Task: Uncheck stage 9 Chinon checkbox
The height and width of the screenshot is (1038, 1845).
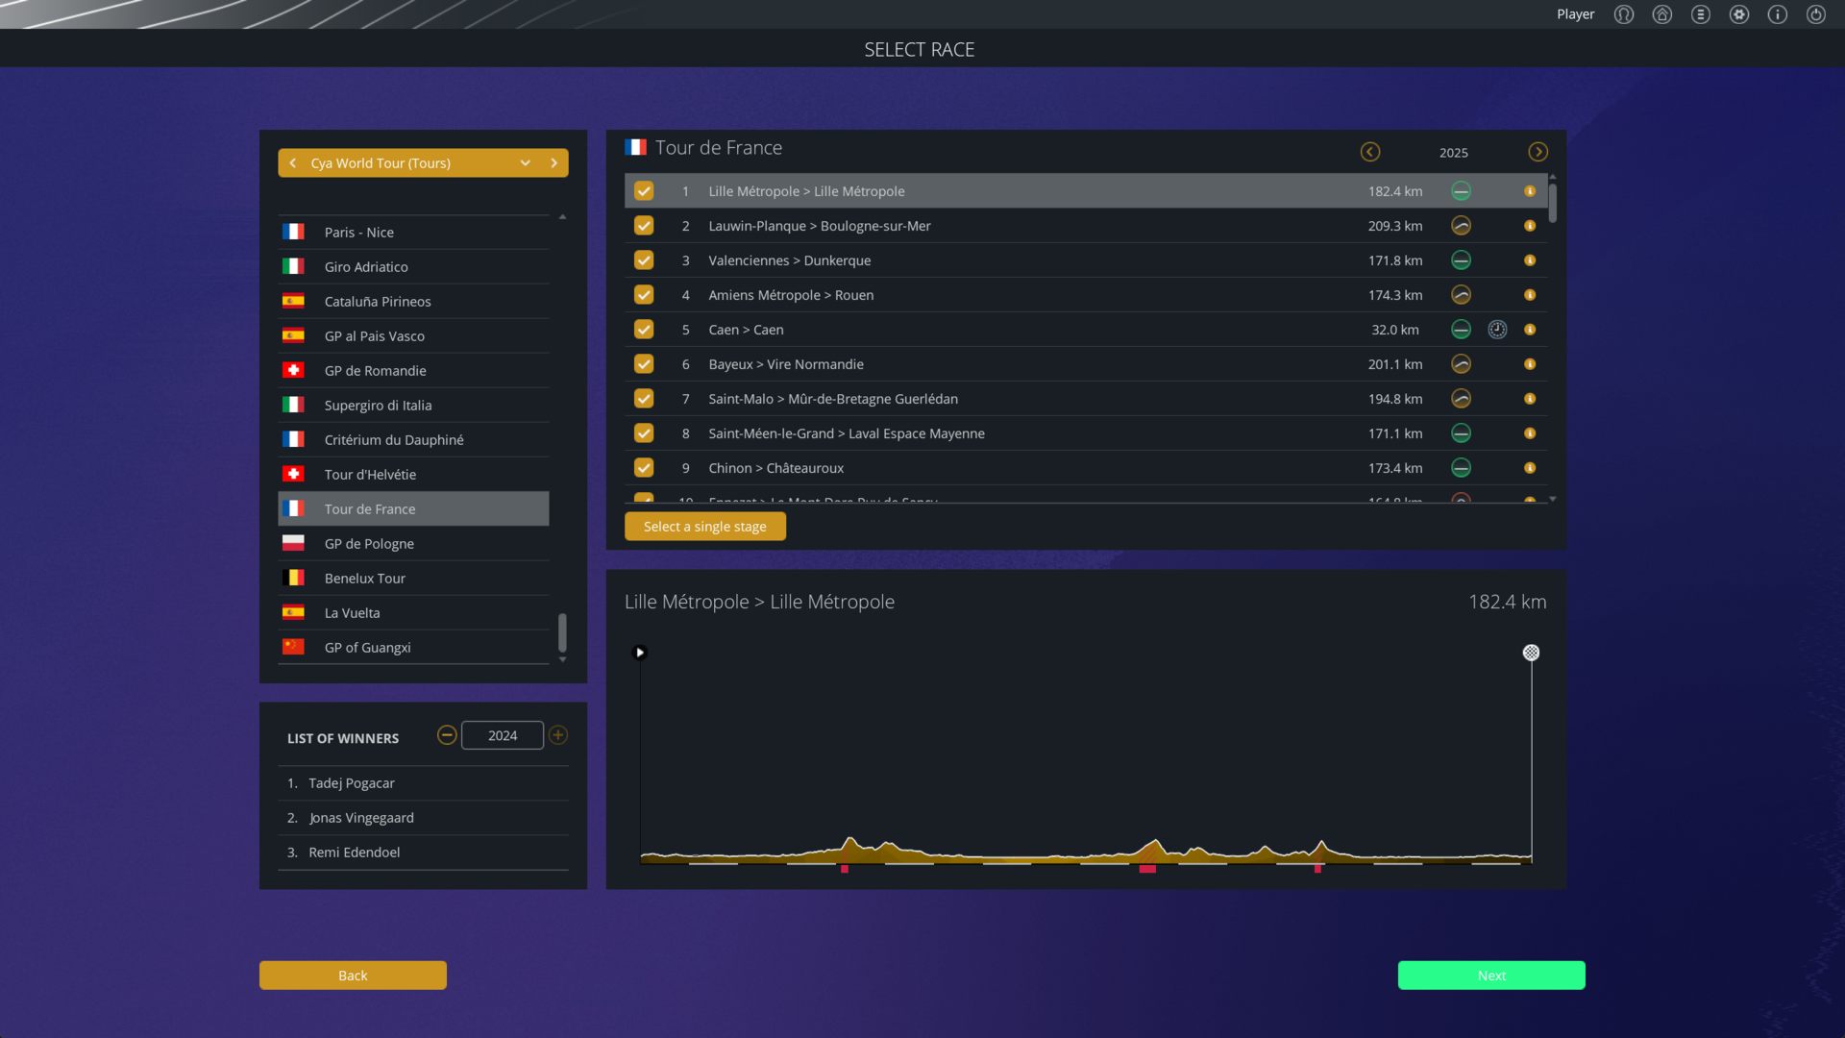Action: point(644,468)
